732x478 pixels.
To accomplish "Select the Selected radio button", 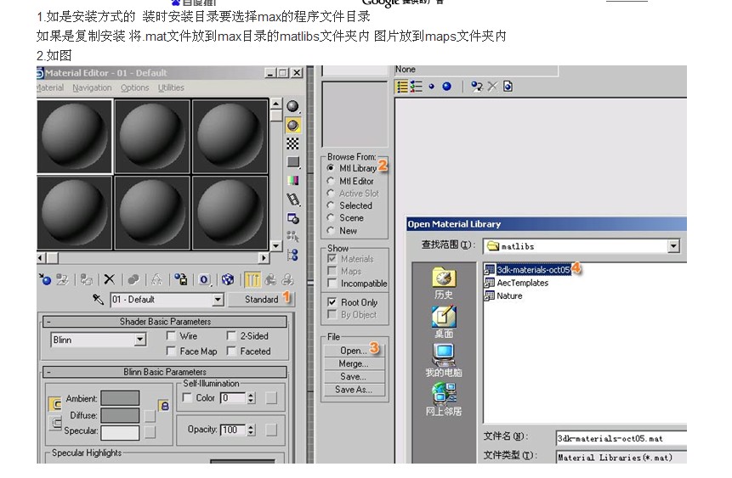I will coord(331,205).
